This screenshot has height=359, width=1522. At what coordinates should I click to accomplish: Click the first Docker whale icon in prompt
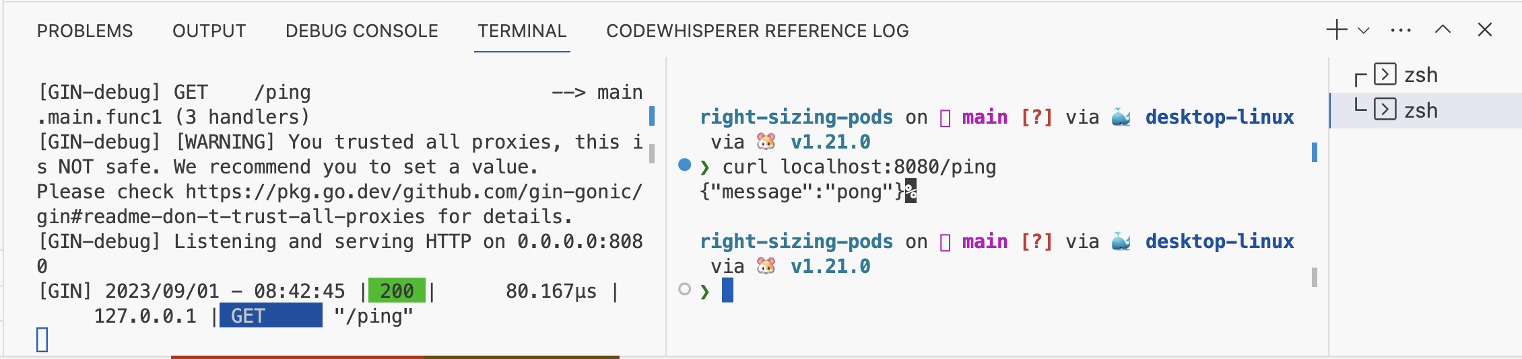(x=1121, y=117)
